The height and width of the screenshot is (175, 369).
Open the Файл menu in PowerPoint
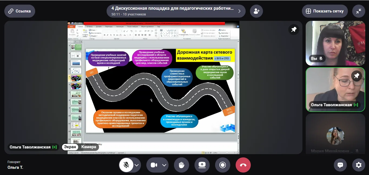click(x=71, y=27)
